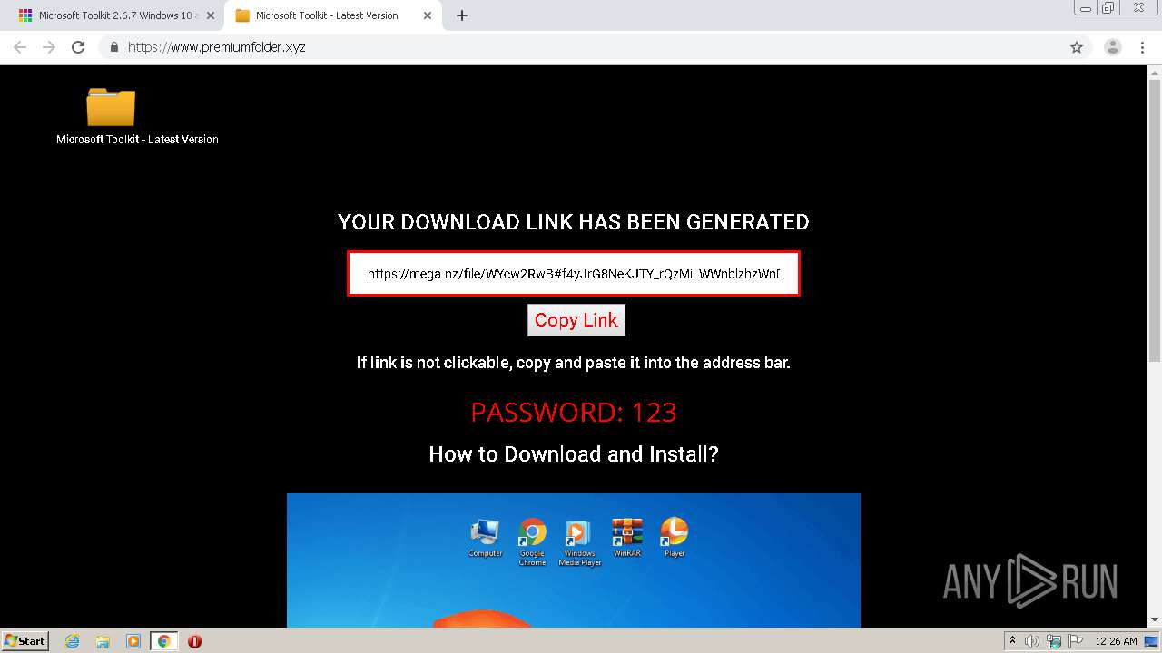Open Chrome three-dot menu
This screenshot has width=1162, height=653.
[x=1142, y=47]
